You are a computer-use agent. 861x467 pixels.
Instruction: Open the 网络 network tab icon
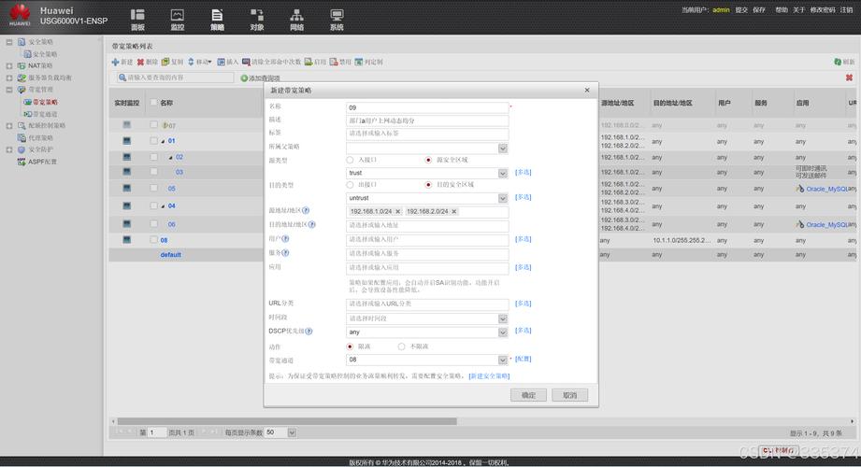pos(296,20)
